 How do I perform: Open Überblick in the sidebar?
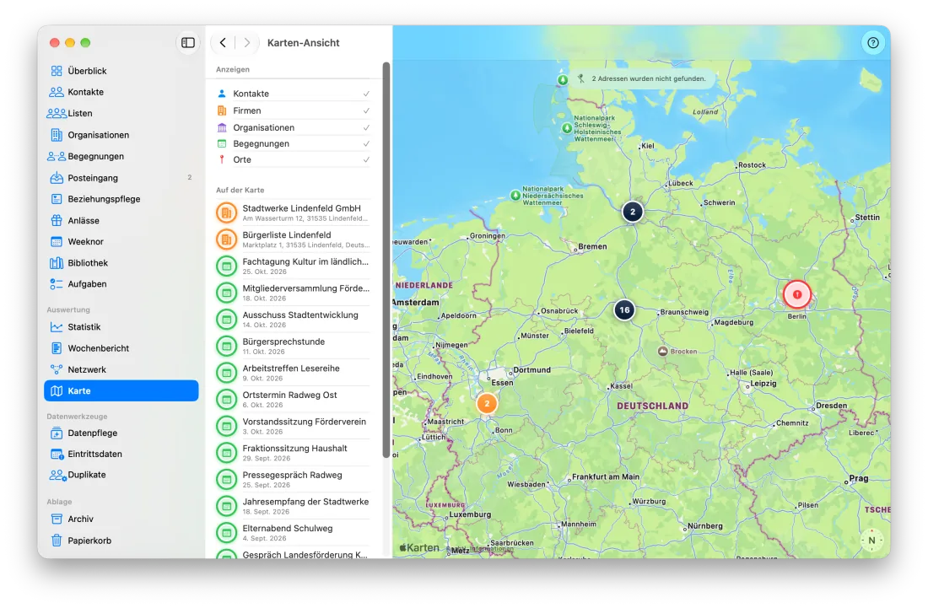(x=121, y=71)
